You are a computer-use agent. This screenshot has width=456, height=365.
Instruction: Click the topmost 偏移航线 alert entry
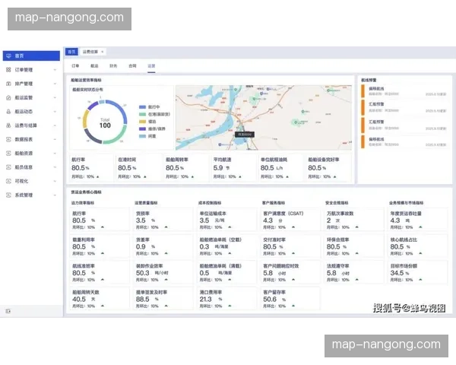click(x=404, y=90)
